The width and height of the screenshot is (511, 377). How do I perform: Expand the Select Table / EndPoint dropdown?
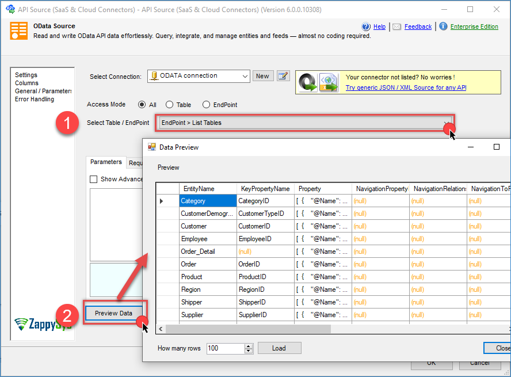click(x=447, y=123)
